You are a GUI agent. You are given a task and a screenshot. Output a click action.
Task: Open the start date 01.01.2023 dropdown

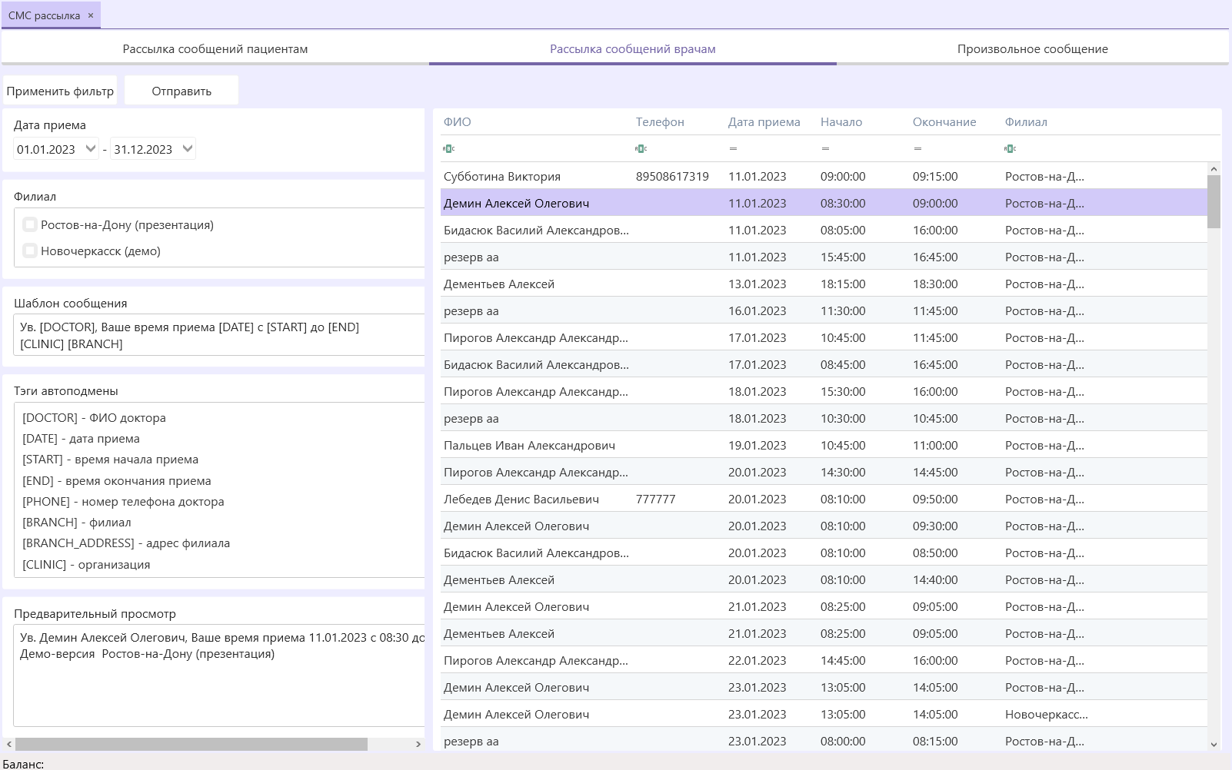(91, 149)
